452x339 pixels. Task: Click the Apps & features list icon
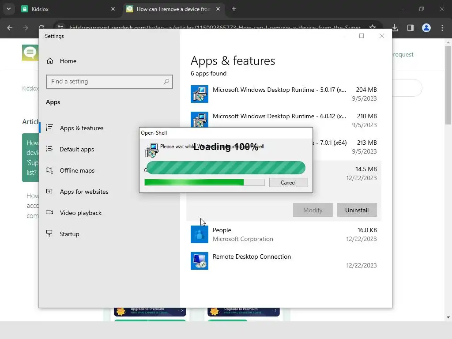click(49, 128)
